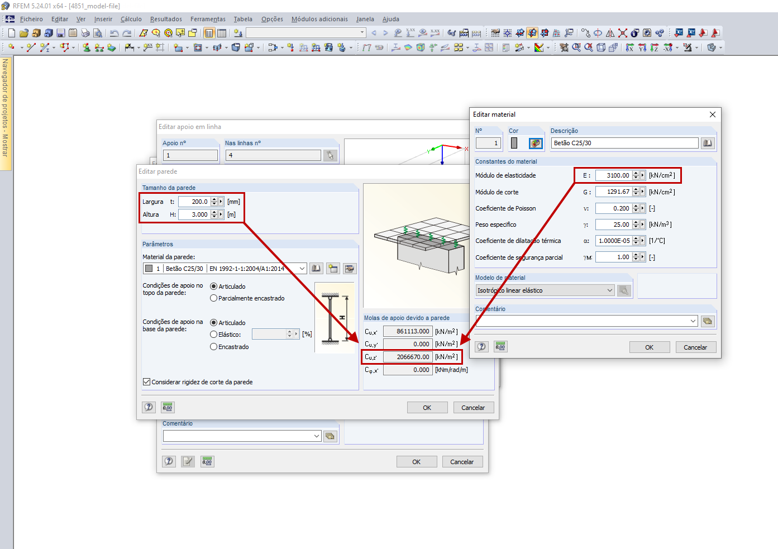Open arrow menu beside Módulo de corte

[643, 192]
